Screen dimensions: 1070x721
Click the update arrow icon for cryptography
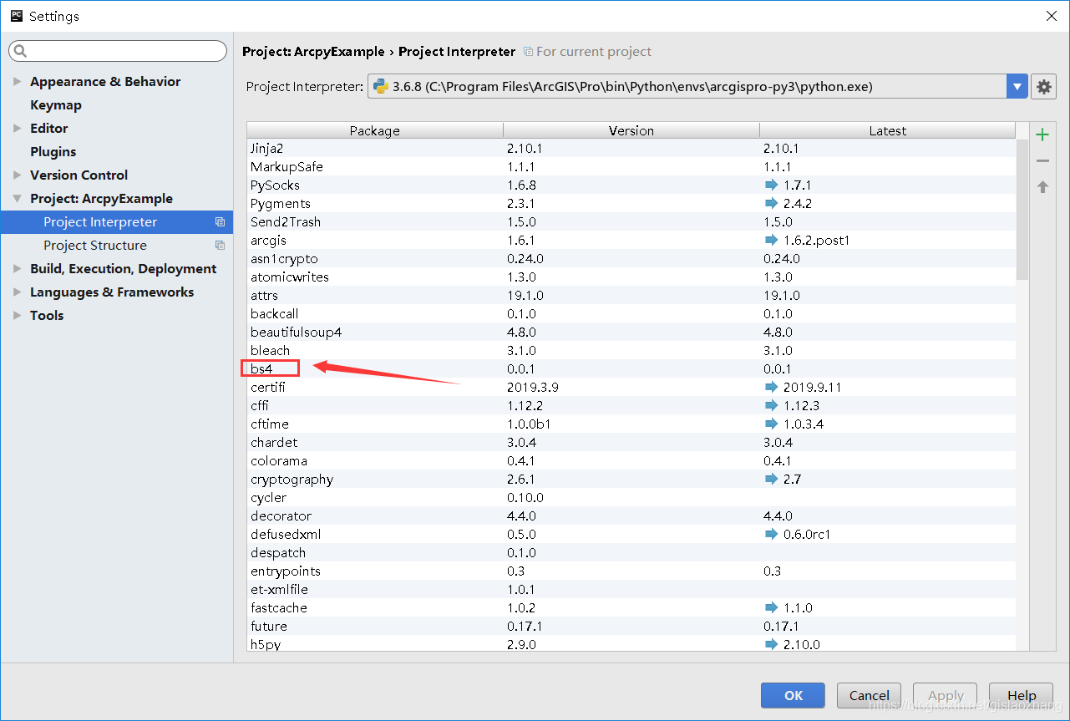tap(771, 479)
